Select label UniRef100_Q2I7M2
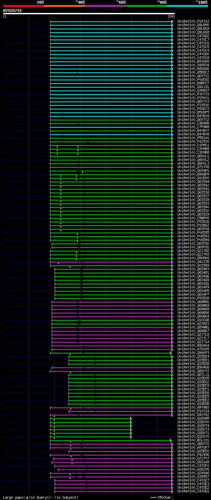The height and width of the screenshot is (500, 211). (193, 251)
